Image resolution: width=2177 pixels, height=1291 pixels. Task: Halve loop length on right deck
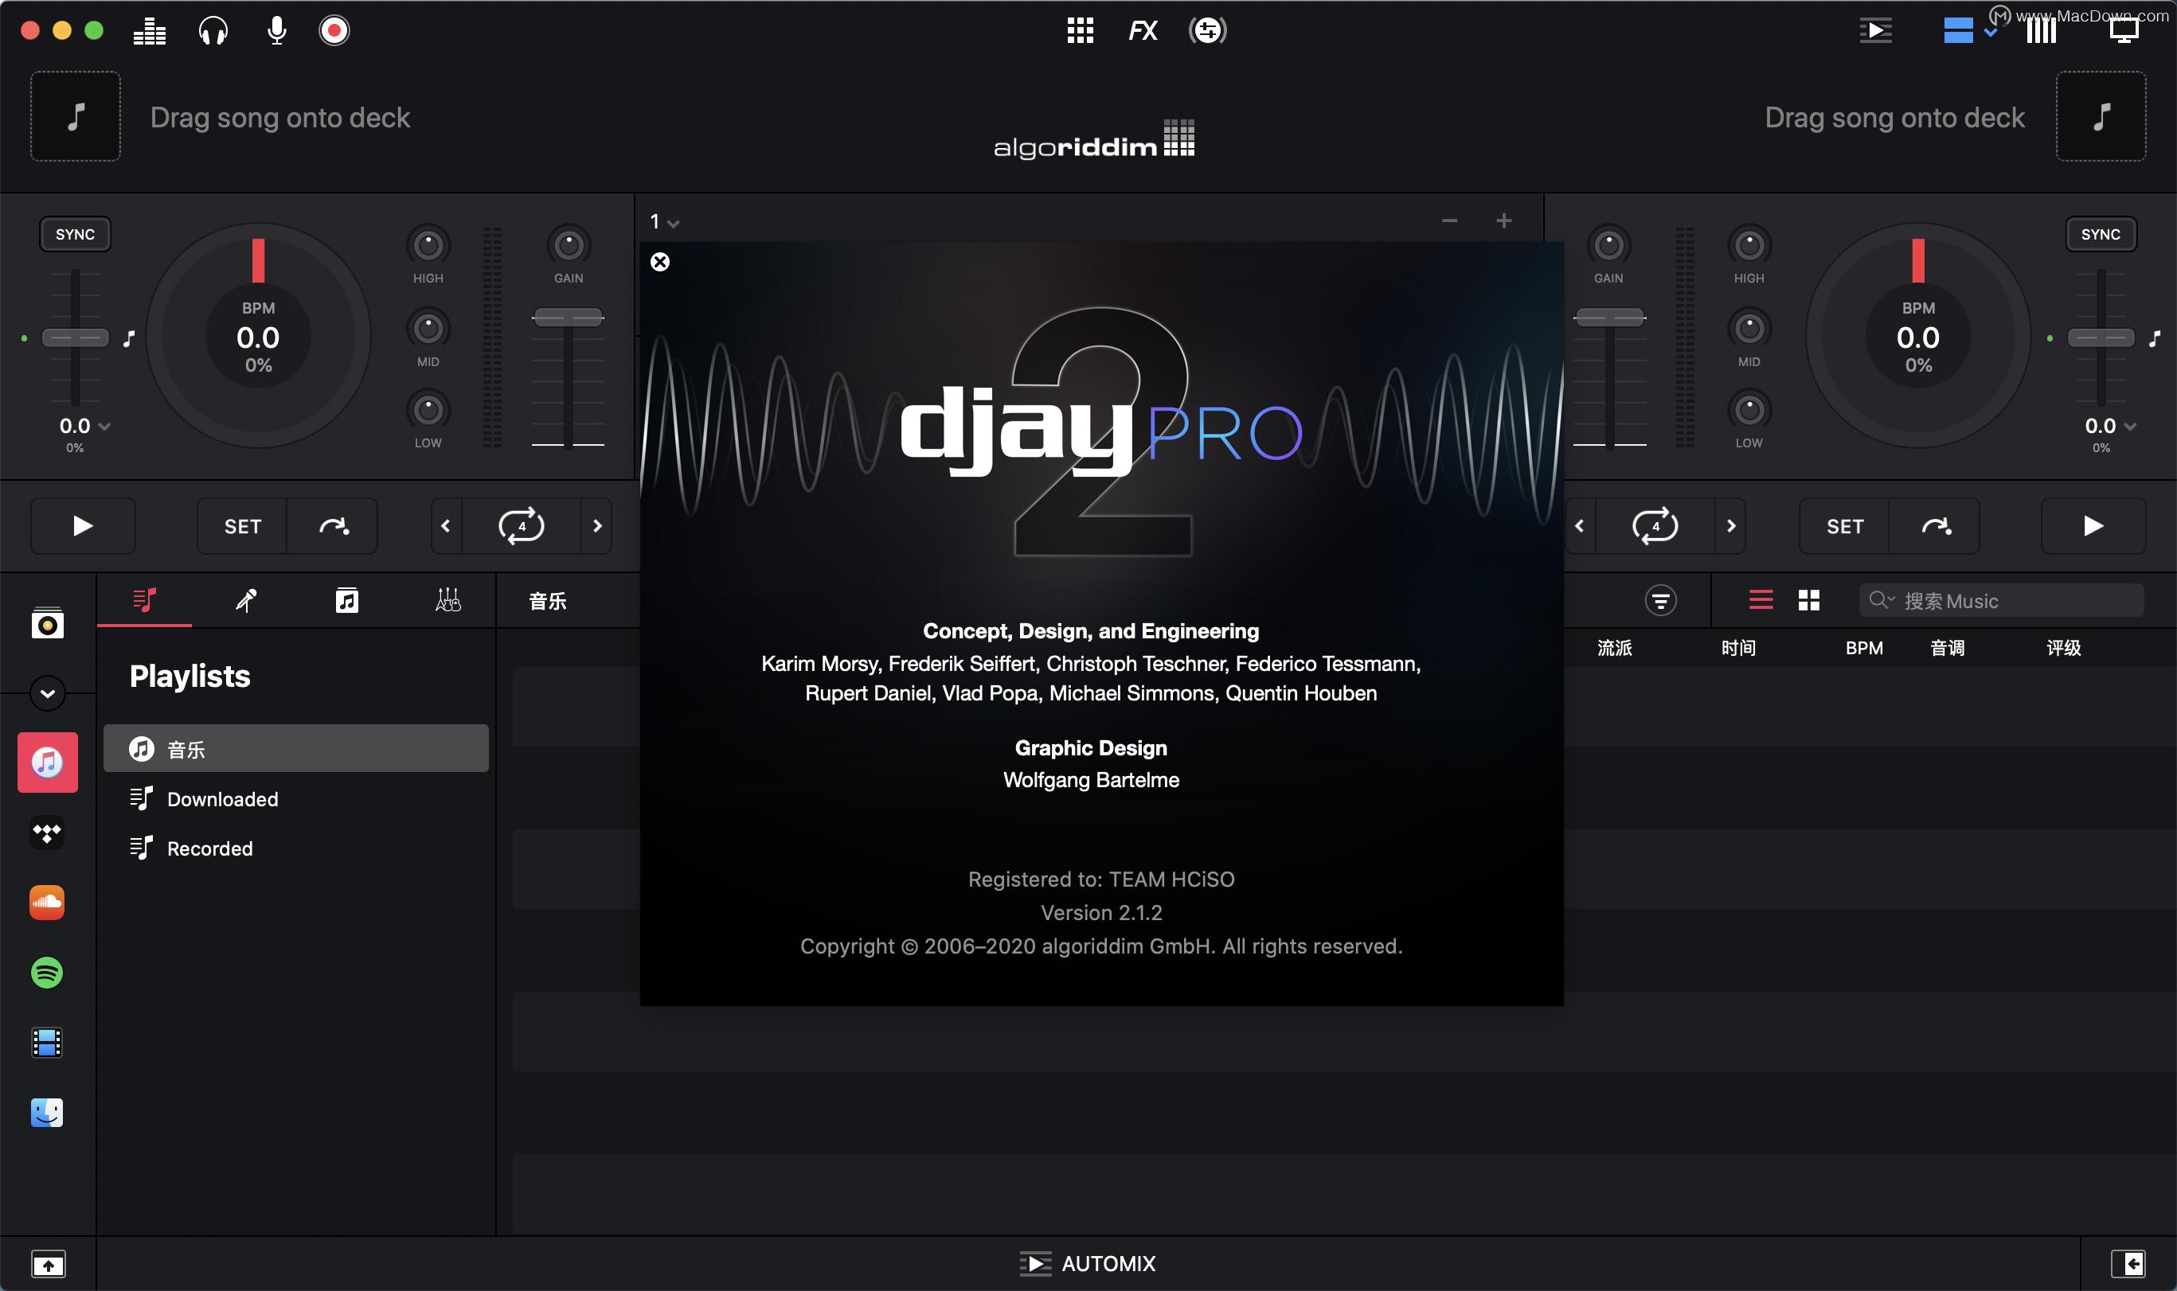tap(1579, 526)
